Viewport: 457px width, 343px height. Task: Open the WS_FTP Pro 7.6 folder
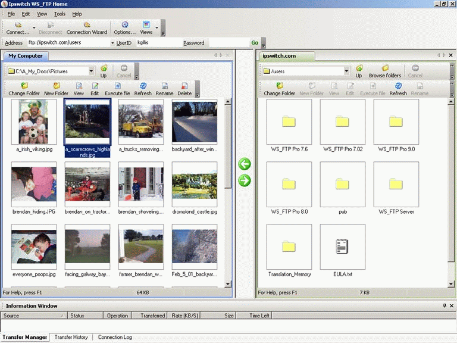pos(289,121)
